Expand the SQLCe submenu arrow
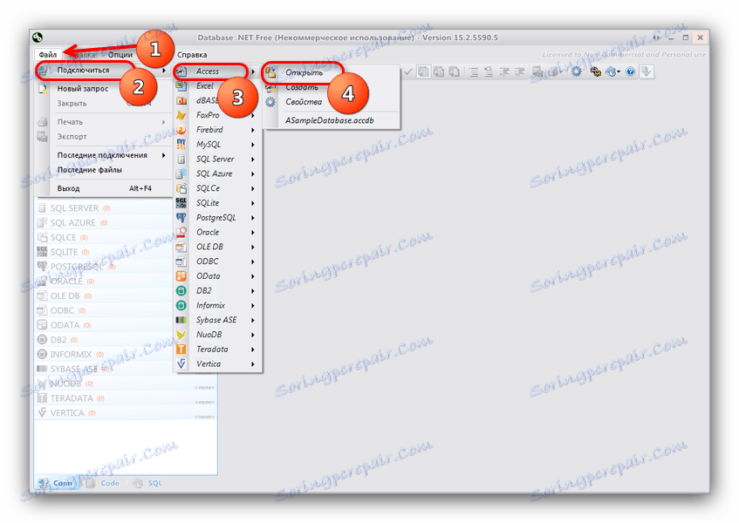This screenshot has width=739, height=523. 253,188
